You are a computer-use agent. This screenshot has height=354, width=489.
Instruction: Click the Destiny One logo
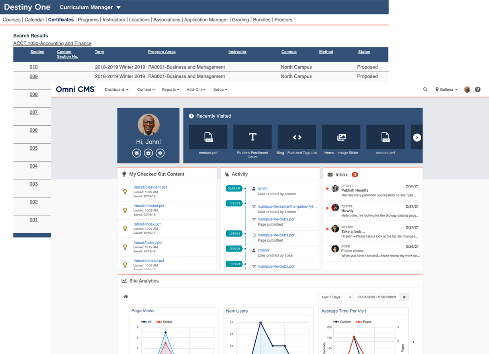click(x=27, y=7)
